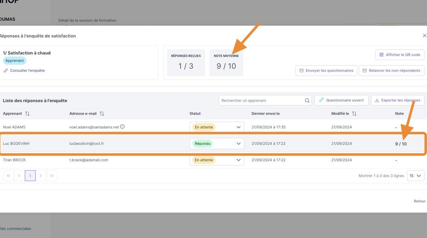The image size is (427, 238).
Task: Click the Dernier envoi le column header
Action: (x=265, y=114)
